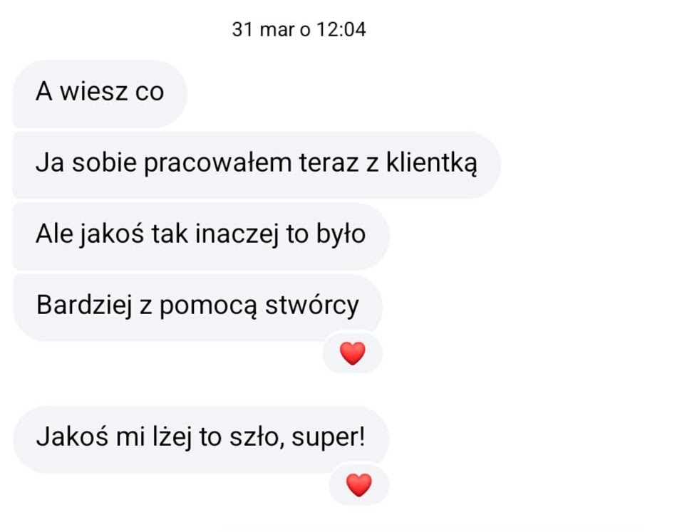The height and width of the screenshot is (532, 677).
Task: Click the 'Bardziej z pomocą stwórcy' message
Action: (x=197, y=306)
